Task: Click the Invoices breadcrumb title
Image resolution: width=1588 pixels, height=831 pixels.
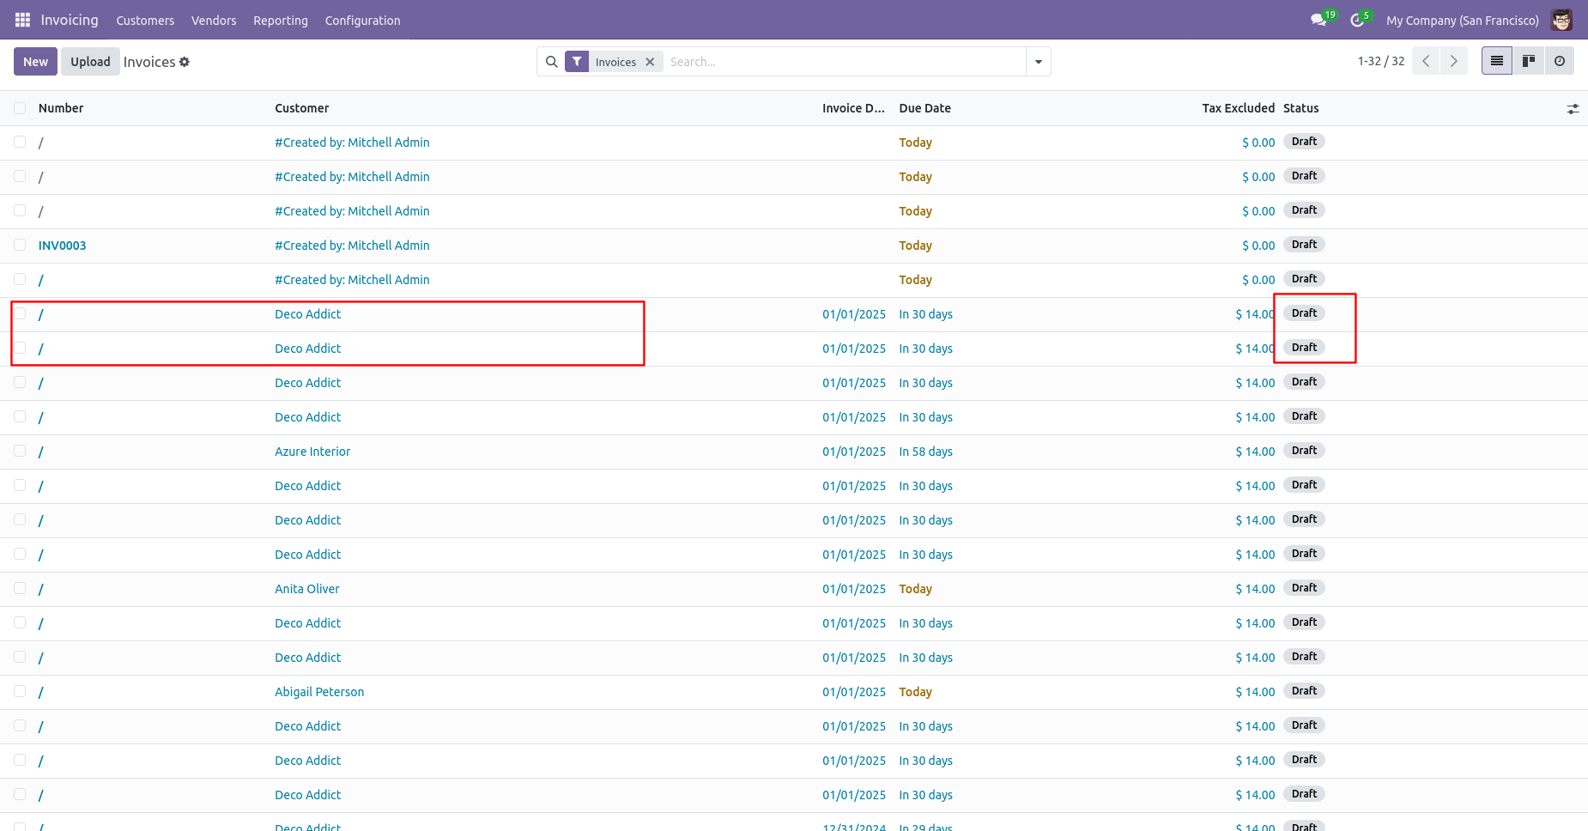Action: [149, 62]
